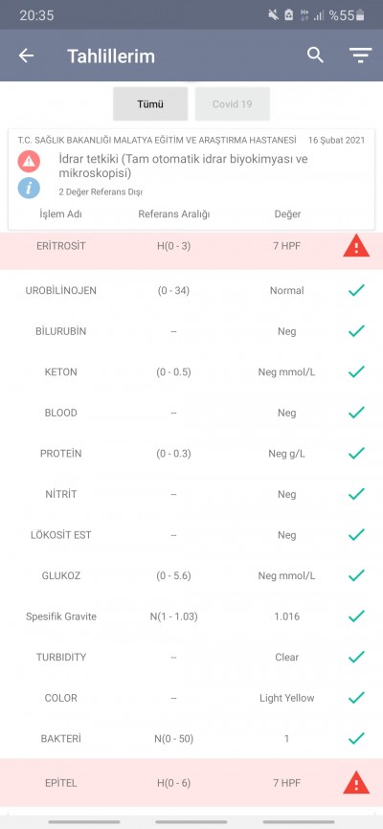Tap the back arrow in header
Viewport: 383px width, 829px height.
tap(26, 56)
